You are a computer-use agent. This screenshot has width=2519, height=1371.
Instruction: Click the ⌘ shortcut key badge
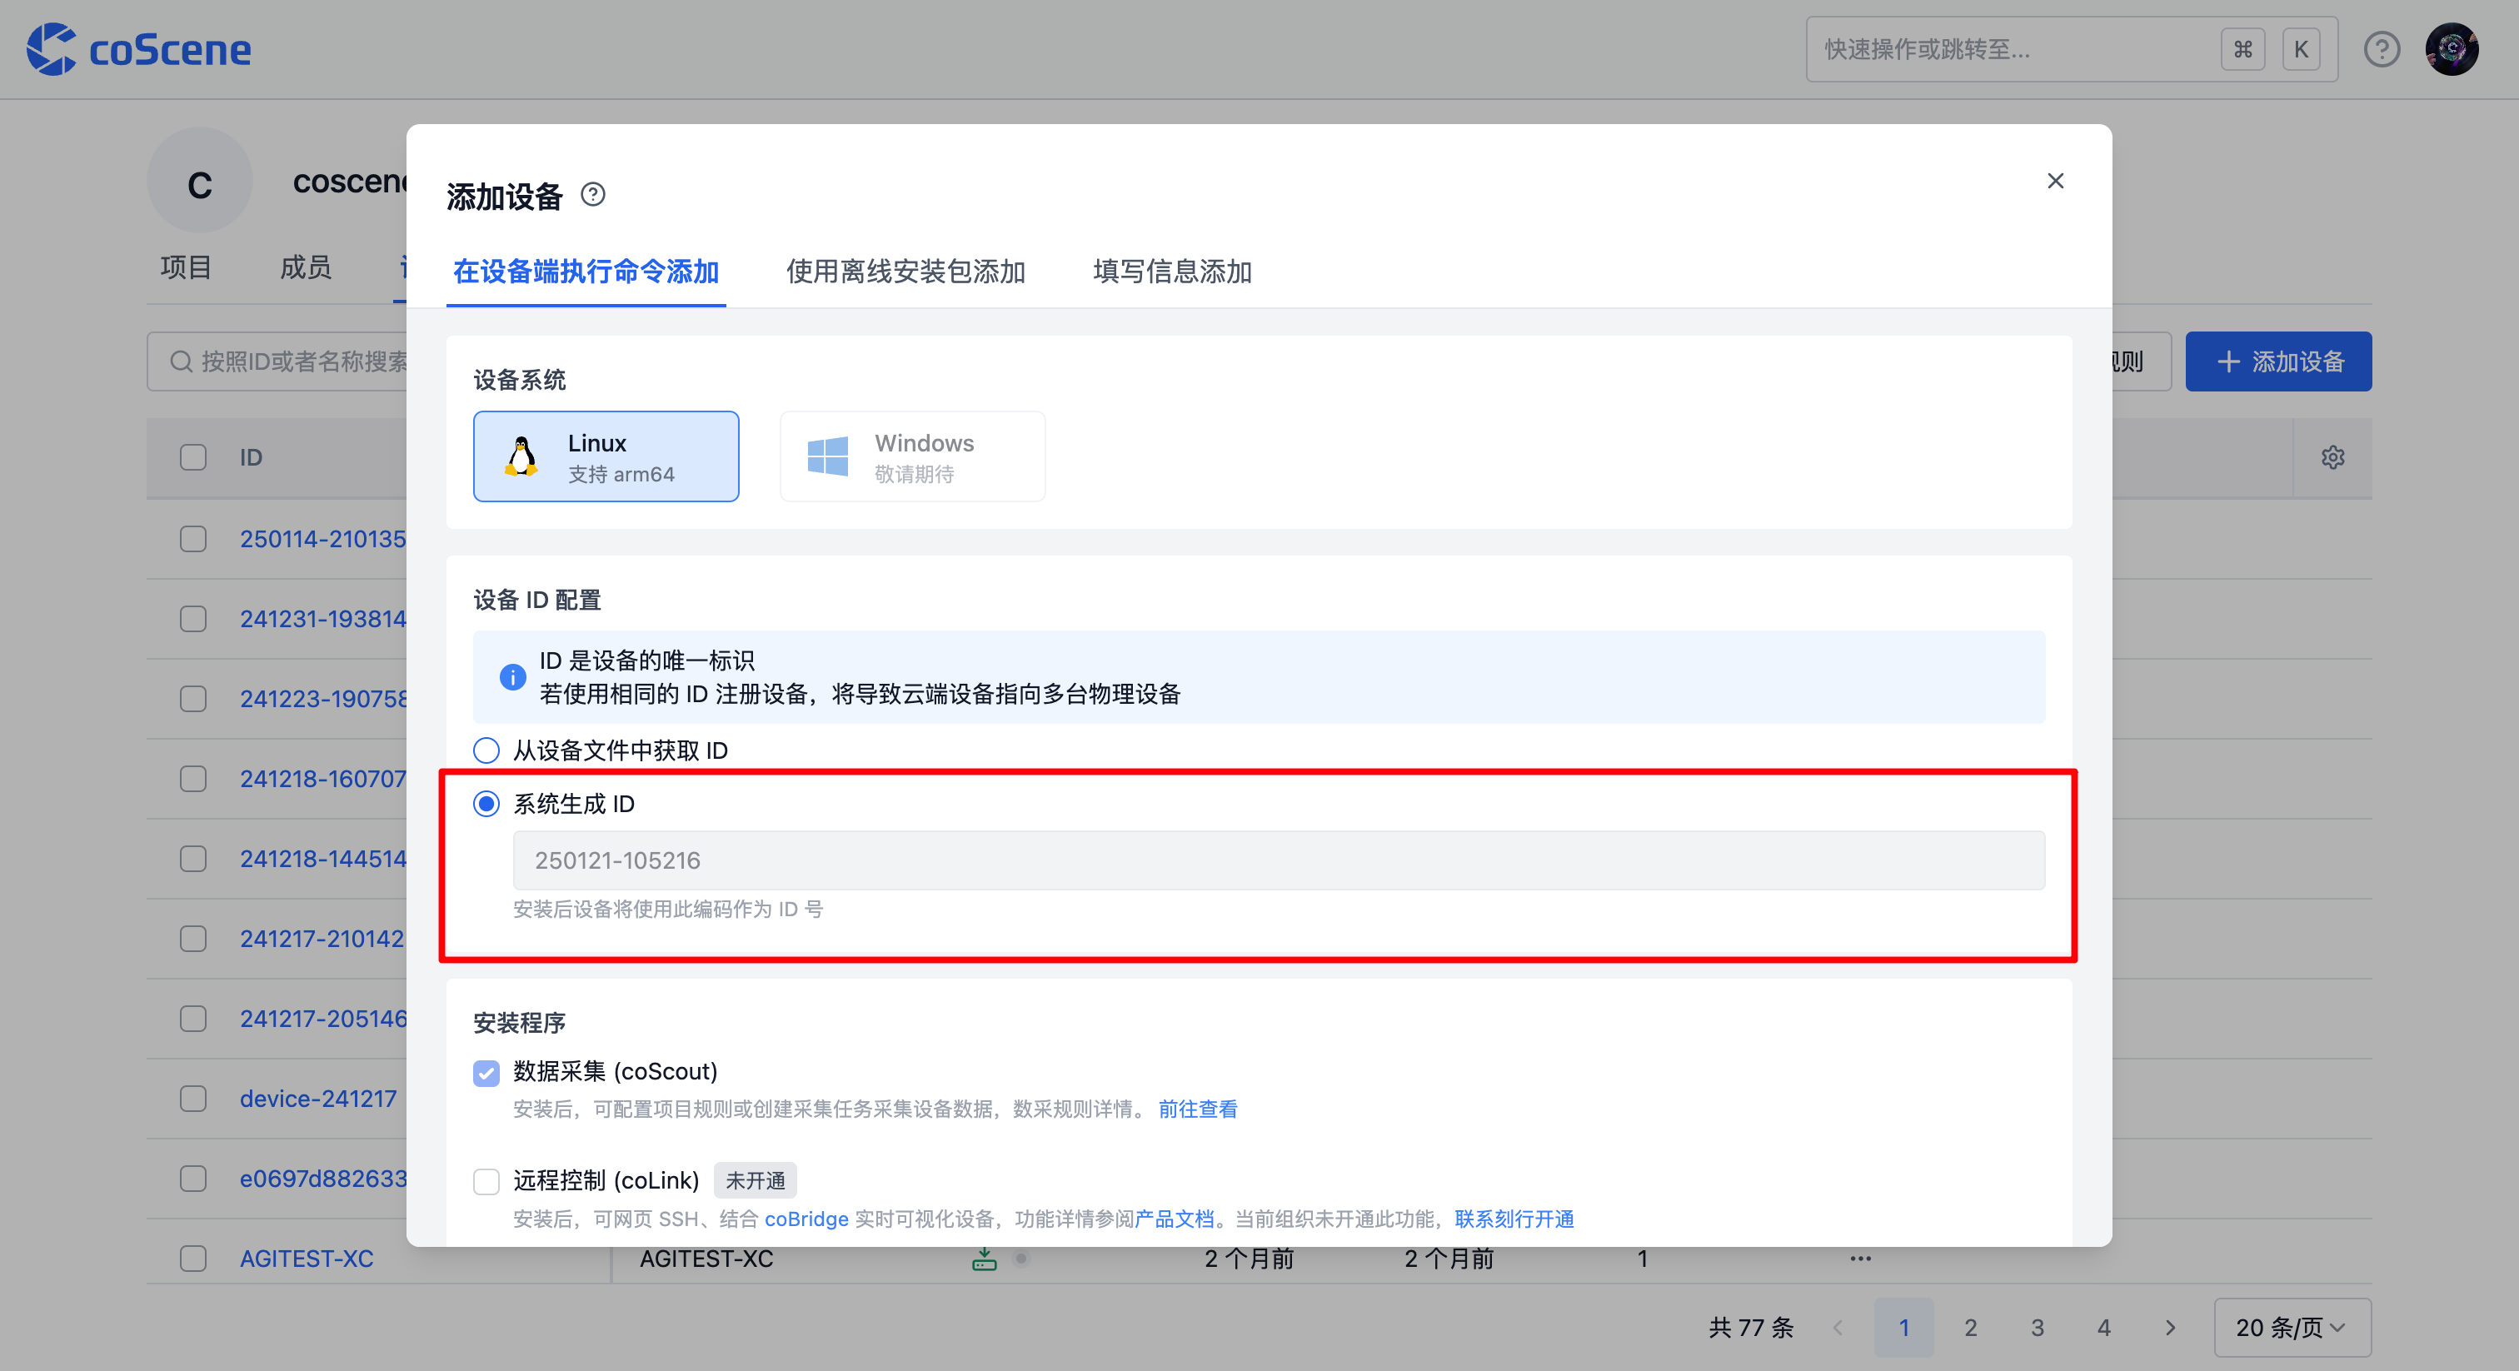(2242, 49)
